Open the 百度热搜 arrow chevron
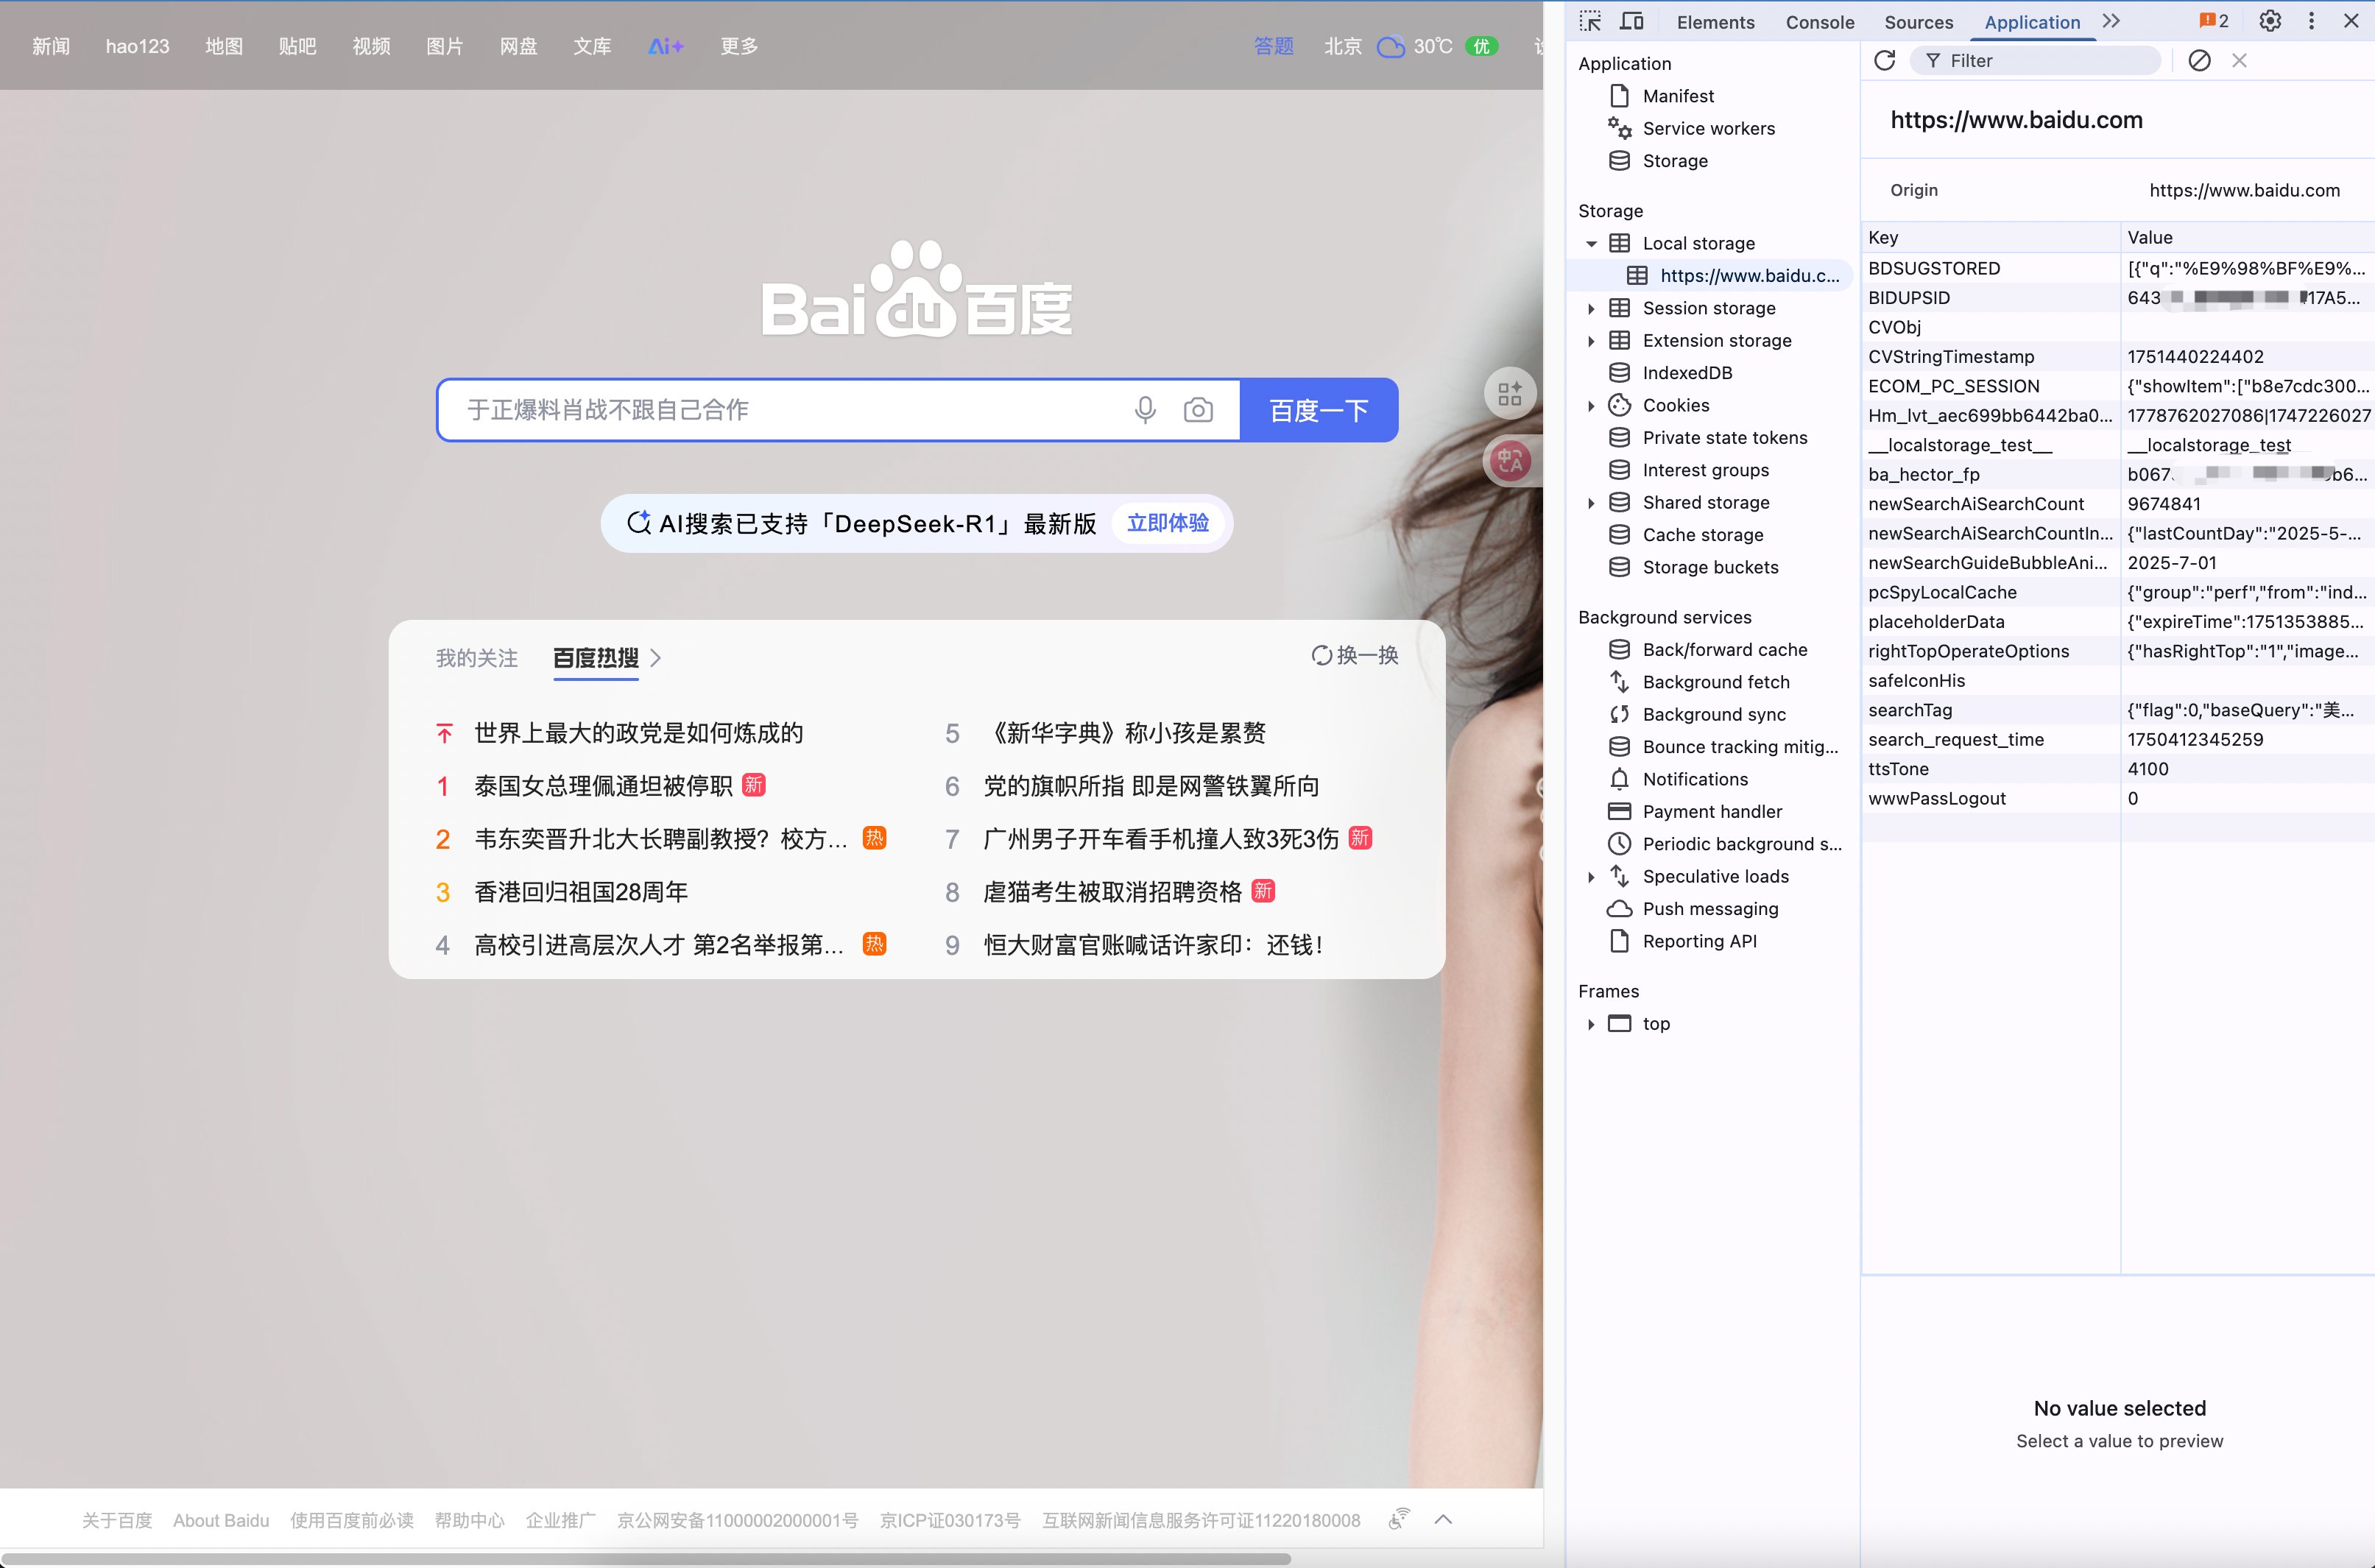Viewport: 2375px width, 1568px height. [656, 658]
